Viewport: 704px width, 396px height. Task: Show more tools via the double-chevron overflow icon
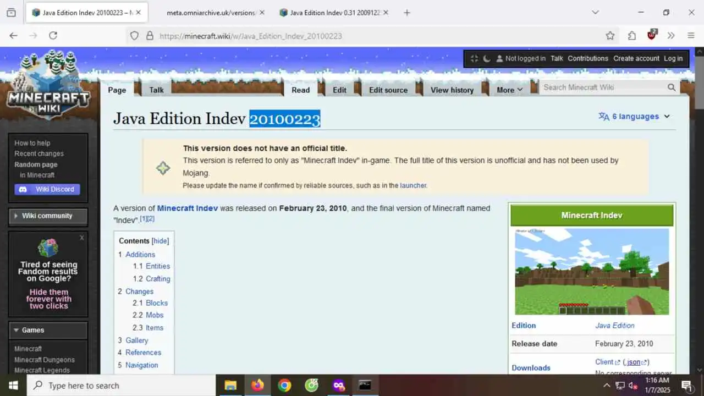pyautogui.click(x=671, y=36)
